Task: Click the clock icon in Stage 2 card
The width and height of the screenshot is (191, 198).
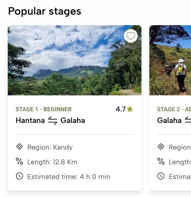Action: coord(161,176)
